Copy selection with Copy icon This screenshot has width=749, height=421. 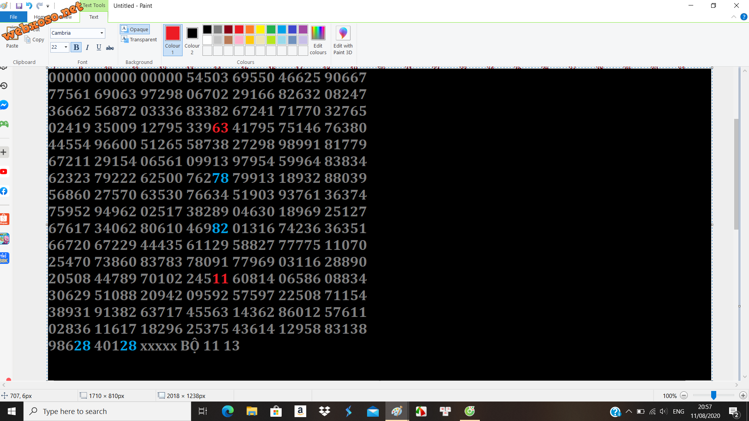[34, 39]
